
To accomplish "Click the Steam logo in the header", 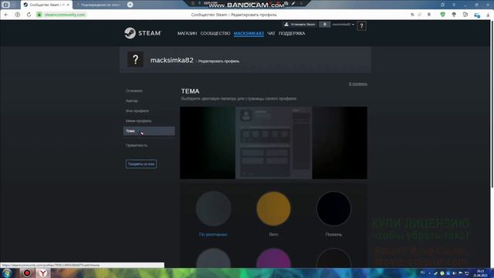I will 142,33.
